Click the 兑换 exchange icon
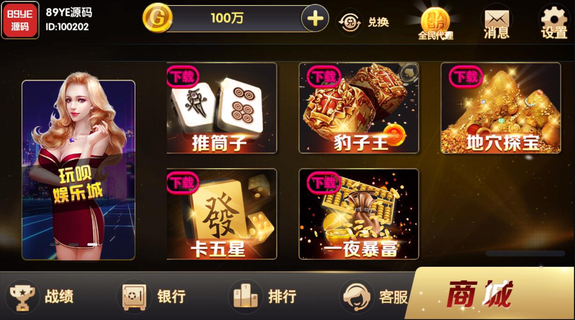Screen dimensions: 575x320 [349, 22]
